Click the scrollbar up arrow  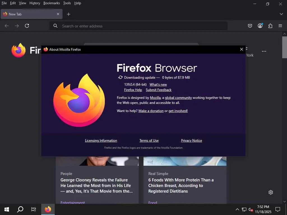pyautogui.click(x=284, y=34)
